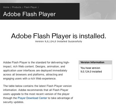
Task: Open the Player Download Center link
Action: point(32,98)
